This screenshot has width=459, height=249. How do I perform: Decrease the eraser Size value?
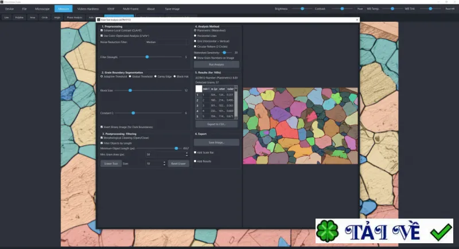(x=164, y=165)
